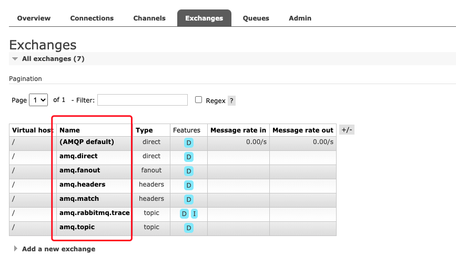Enable the Regex checkbox
456x256 pixels.
(199, 100)
